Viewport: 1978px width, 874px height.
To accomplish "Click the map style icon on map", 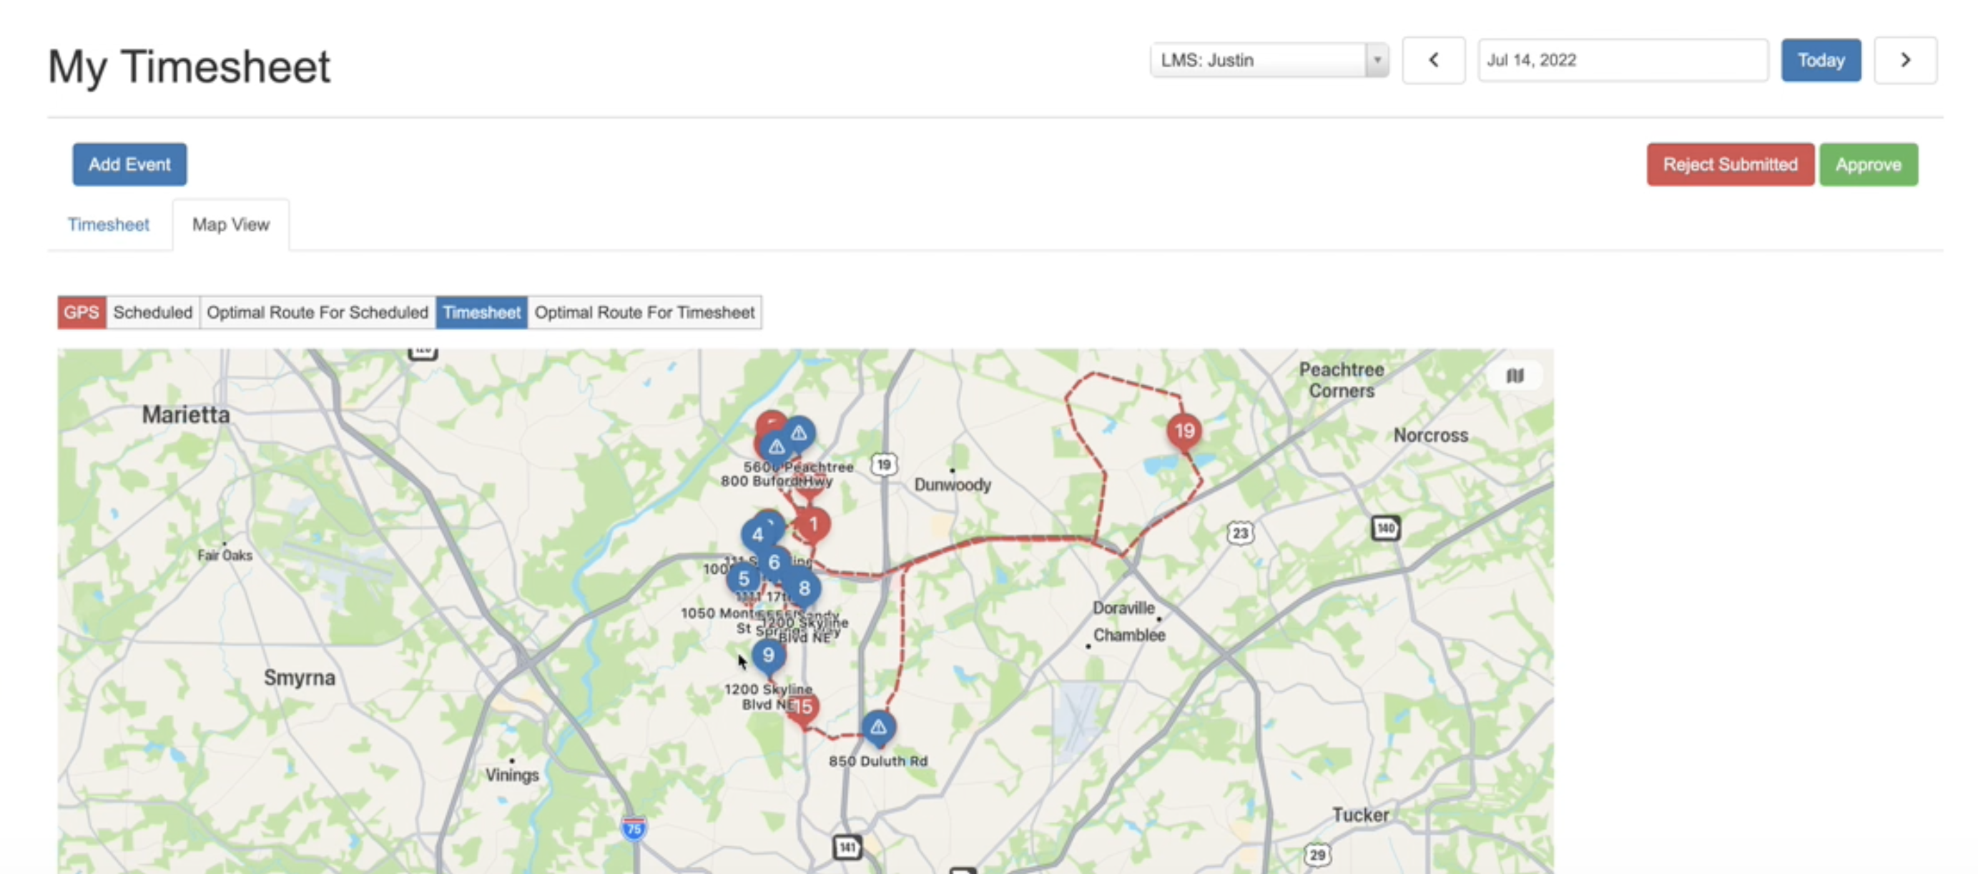I will pos(1514,375).
